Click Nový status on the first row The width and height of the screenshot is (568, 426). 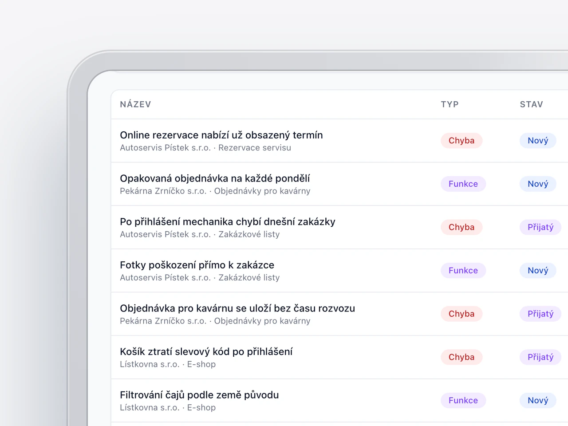click(538, 141)
